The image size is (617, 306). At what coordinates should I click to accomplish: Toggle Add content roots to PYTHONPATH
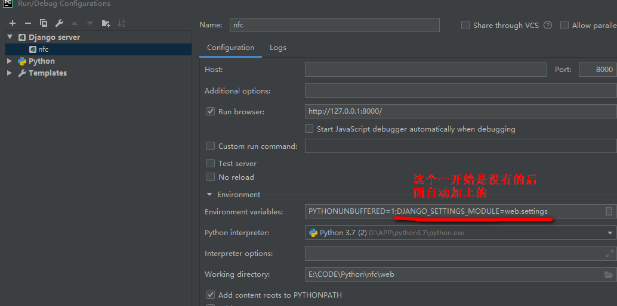coord(211,295)
